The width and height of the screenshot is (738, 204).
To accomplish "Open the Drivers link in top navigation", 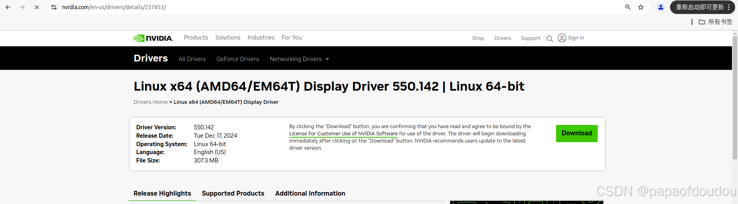I will (x=503, y=38).
